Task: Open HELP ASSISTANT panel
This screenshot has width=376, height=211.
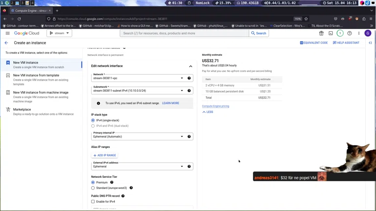Action: [346, 43]
